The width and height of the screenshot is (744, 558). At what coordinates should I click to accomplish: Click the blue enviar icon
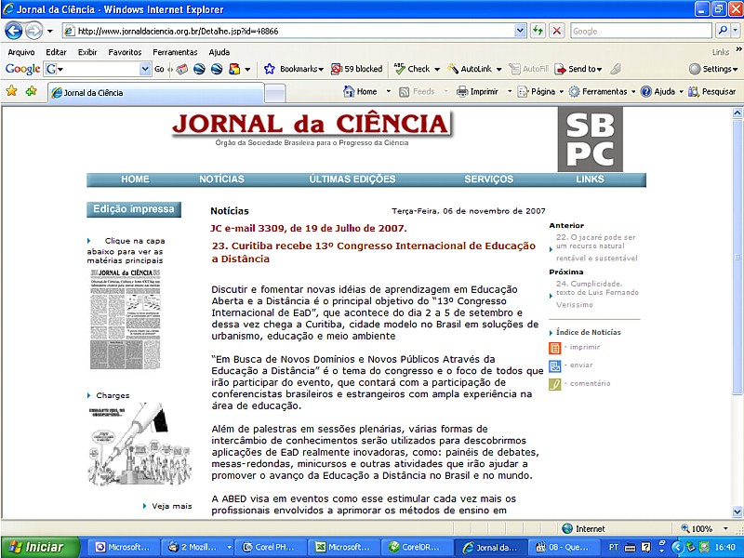tap(555, 365)
